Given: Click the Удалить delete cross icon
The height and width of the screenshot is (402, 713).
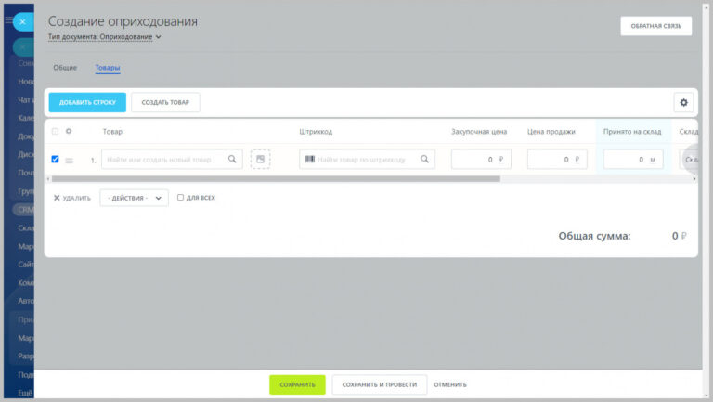Looking at the screenshot, I should coord(57,198).
